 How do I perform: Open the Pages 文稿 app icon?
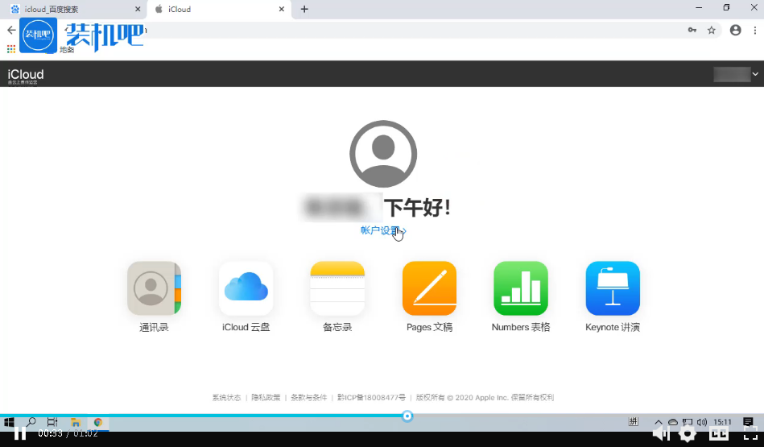tap(429, 288)
